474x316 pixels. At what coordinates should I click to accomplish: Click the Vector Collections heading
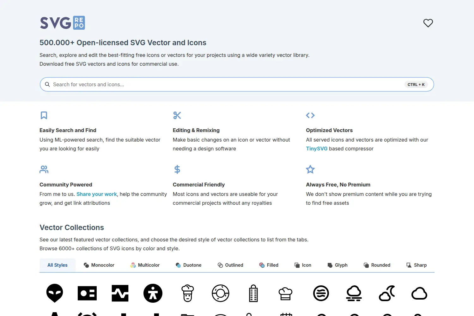click(72, 228)
